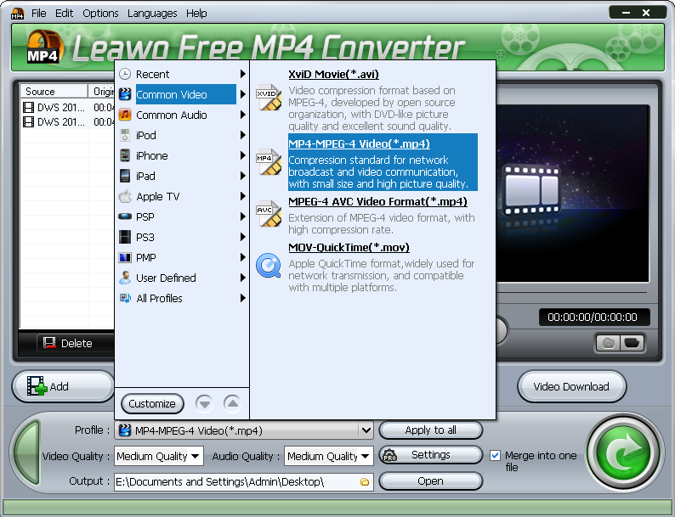
Task: Click the snapshot camera icon
Action: pos(608,343)
